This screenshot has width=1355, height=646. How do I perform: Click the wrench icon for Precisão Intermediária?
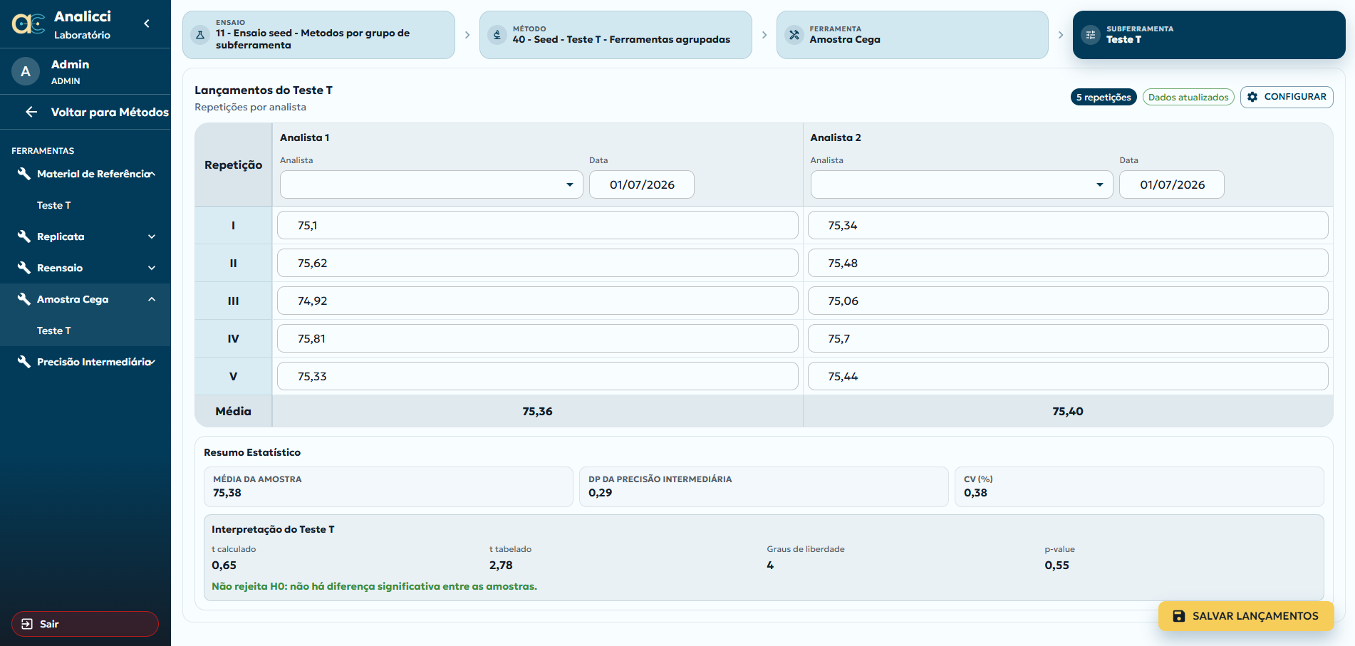[x=24, y=362]
